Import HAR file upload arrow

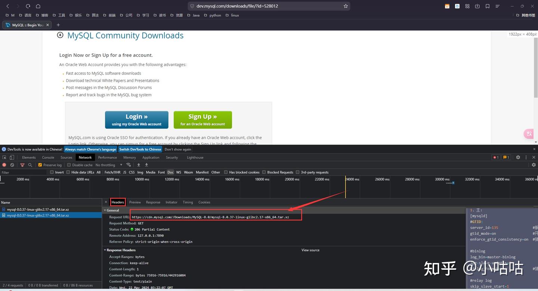coord(139,165)
